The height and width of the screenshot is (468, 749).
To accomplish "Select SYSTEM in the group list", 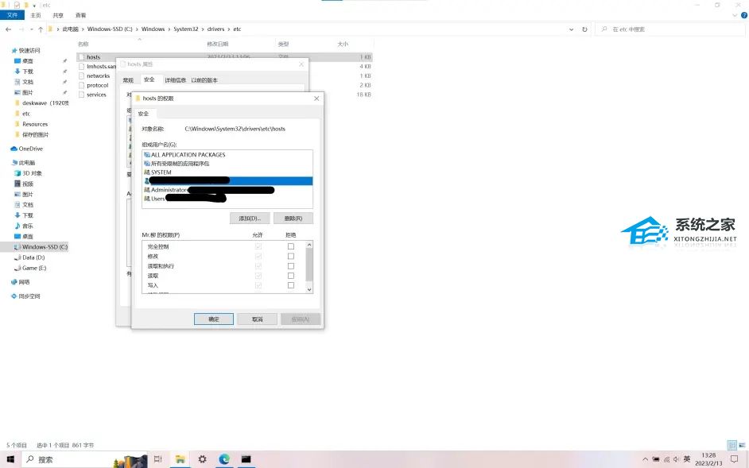I will point(161,172).
